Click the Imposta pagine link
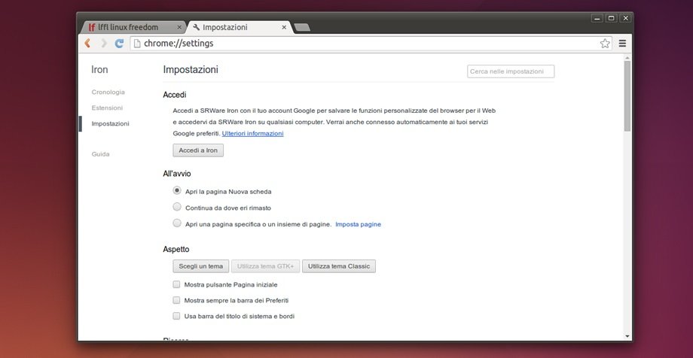Screen dimensions: 693x358 pyautogui.click(x=358, y=224)
